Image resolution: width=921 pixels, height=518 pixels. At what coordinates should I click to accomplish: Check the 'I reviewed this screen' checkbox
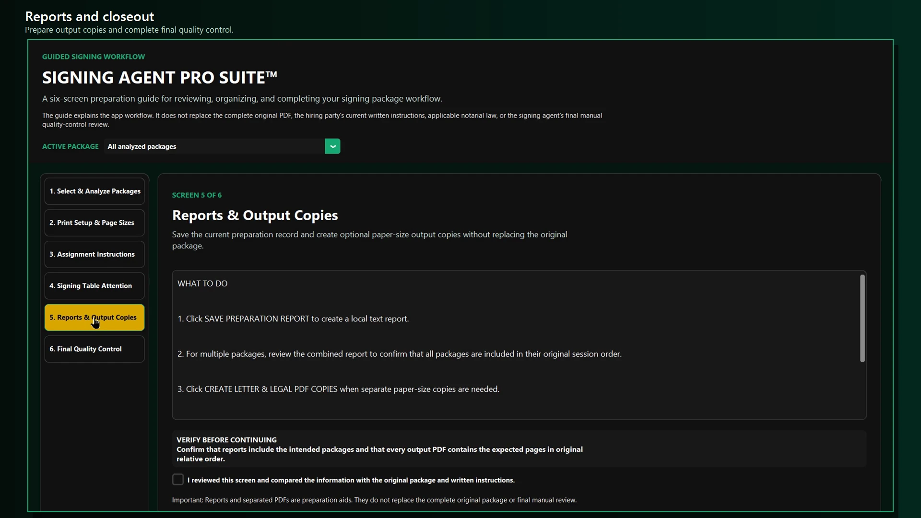[178, 480]
